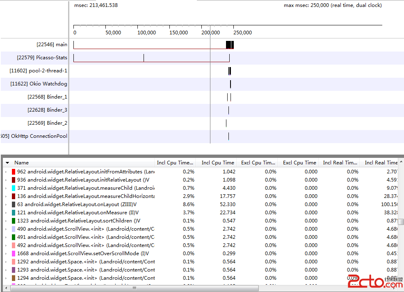This screenshot has height=292, width=404.
Task: Click cyan color swatch of method 371
Action: pos(14,188)
